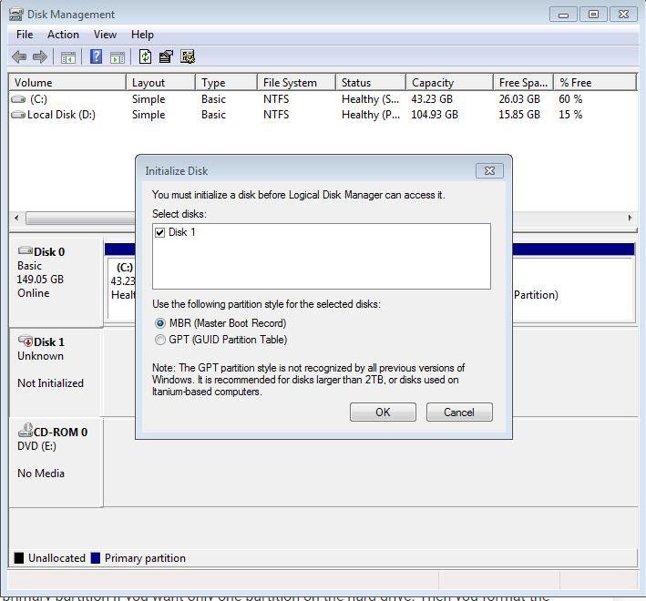Image resolution: width=646 pixels, height=601 pixels.
Task: Click the Disk 1 not-initialized icon
Action: 26,341
